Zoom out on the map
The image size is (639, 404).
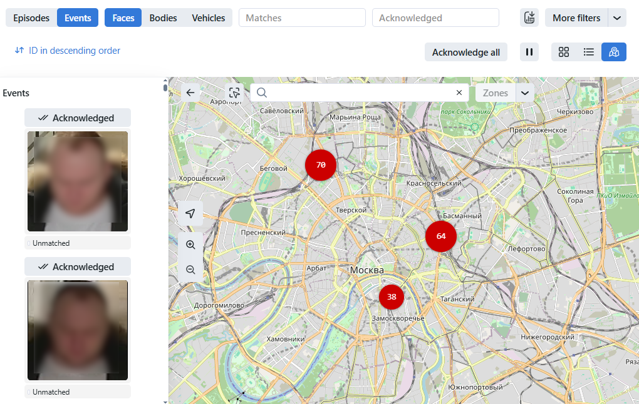190,270
